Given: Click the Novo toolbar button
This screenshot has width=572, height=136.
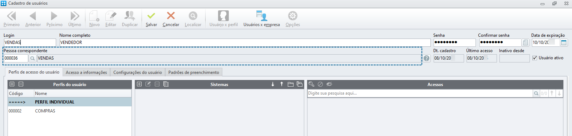Looking at the screenshot, I should click(94, 19).
